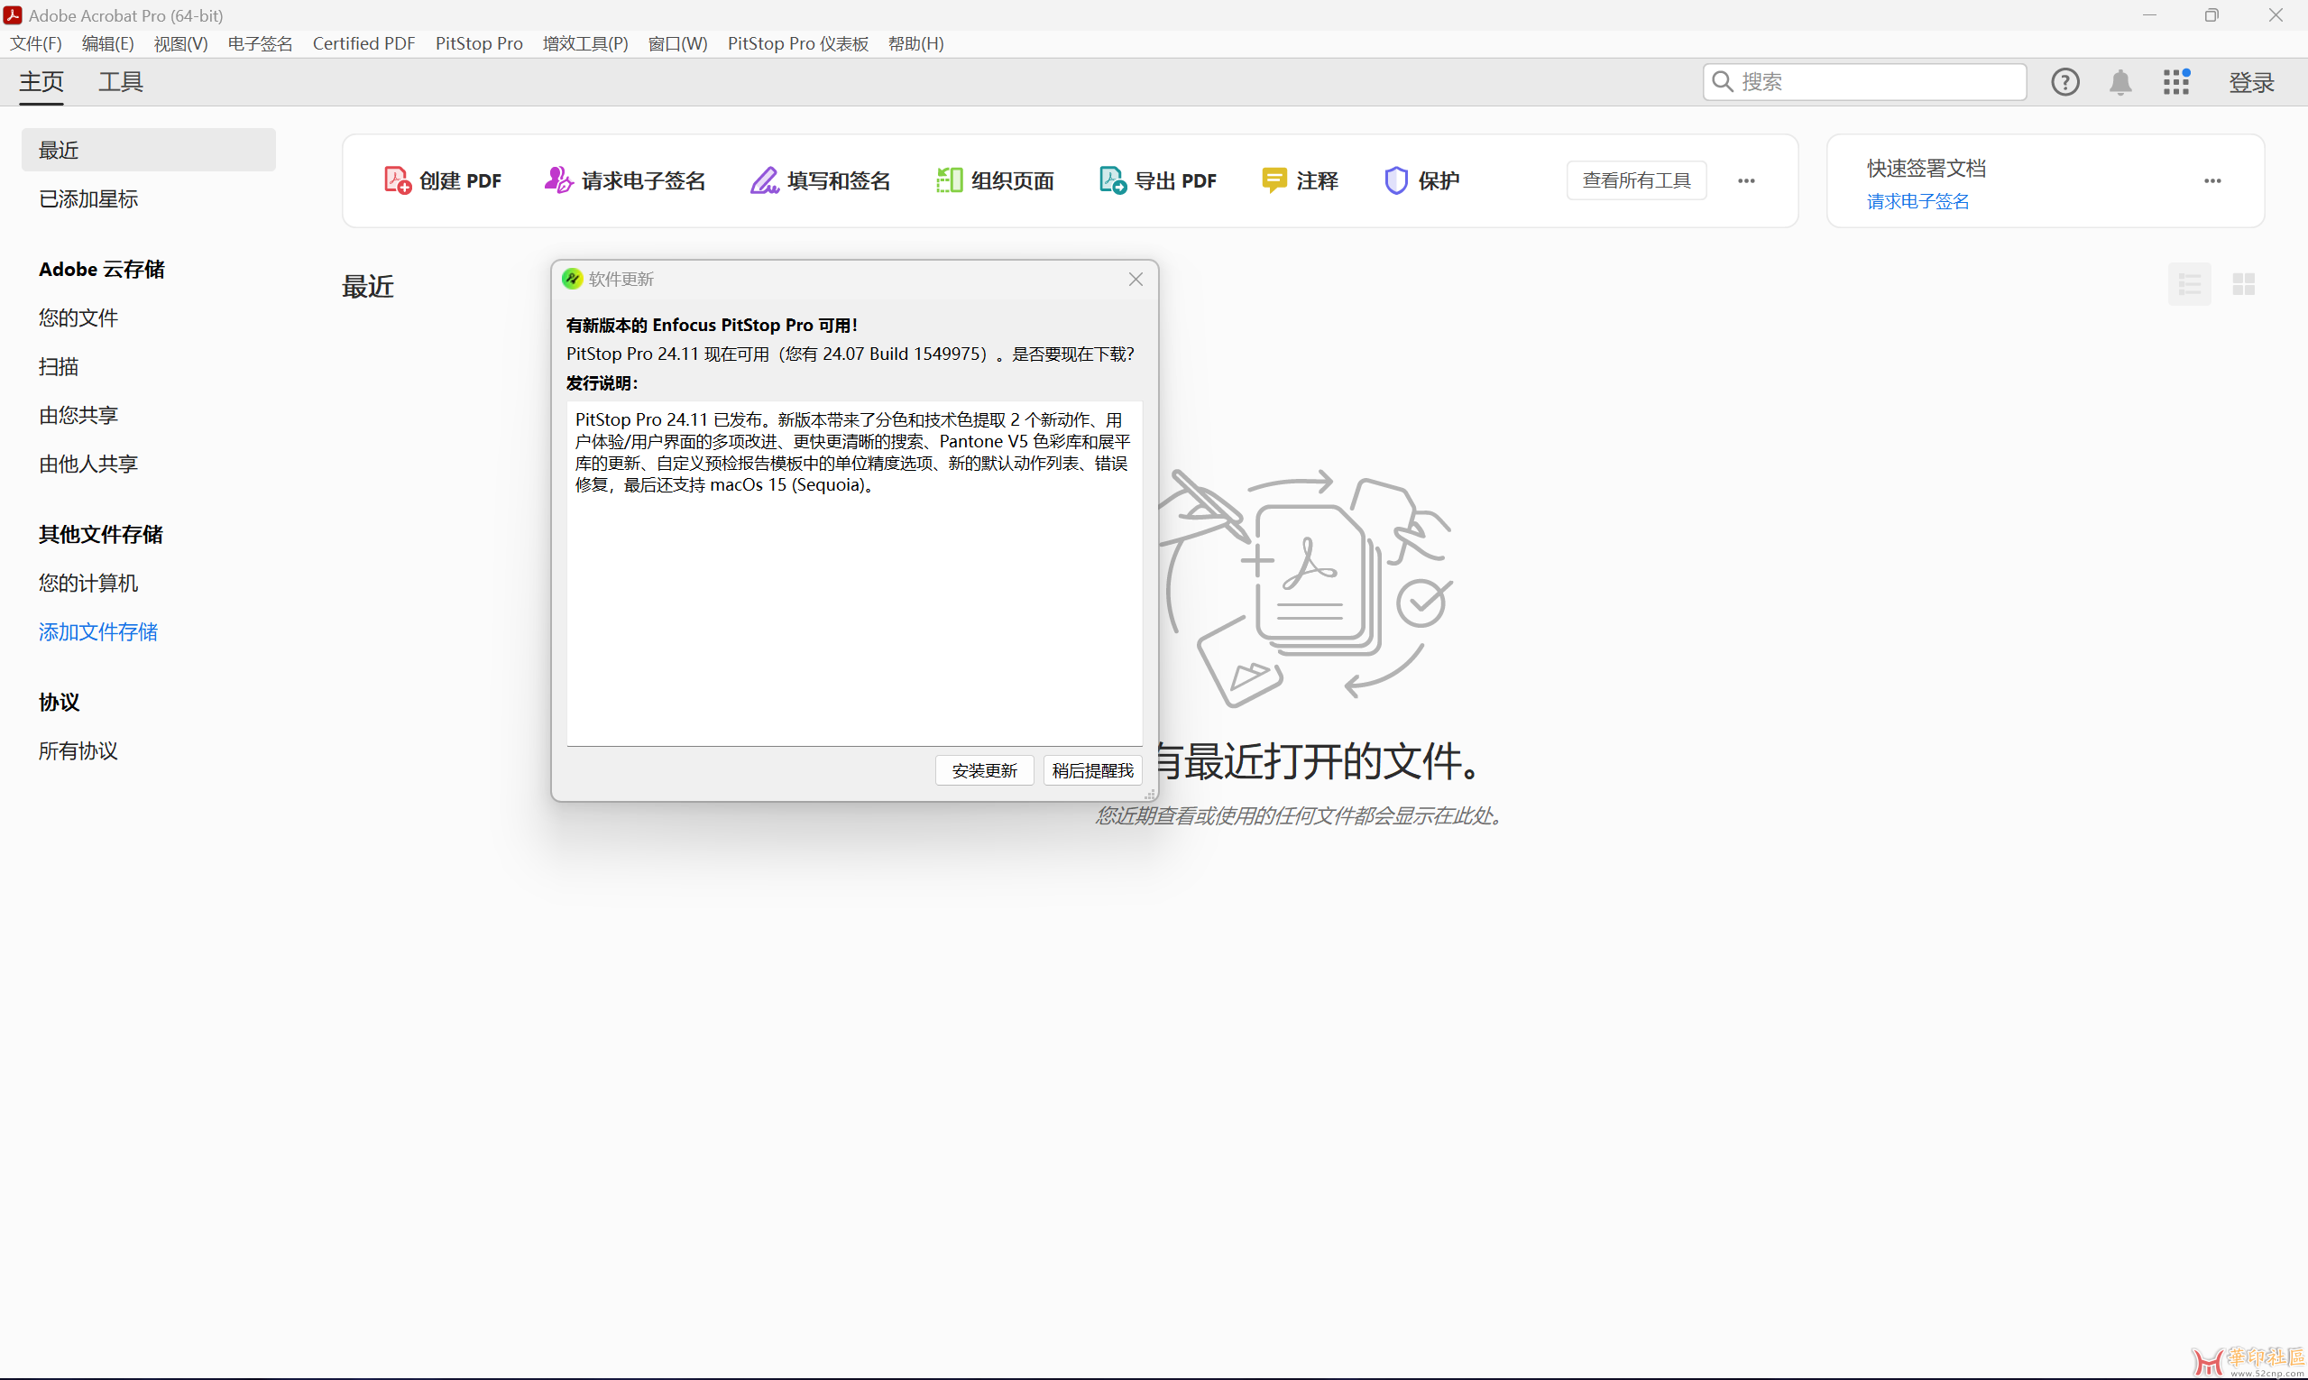Click the 快速签署文档 heading
Image resolution: width=2308 pixels, height=1380 pixels.
point(1926,168)
